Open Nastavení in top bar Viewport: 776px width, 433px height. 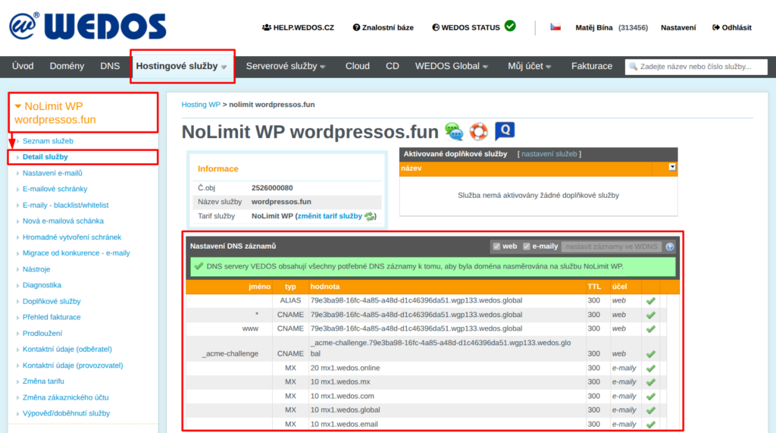(x=678, y=28)
